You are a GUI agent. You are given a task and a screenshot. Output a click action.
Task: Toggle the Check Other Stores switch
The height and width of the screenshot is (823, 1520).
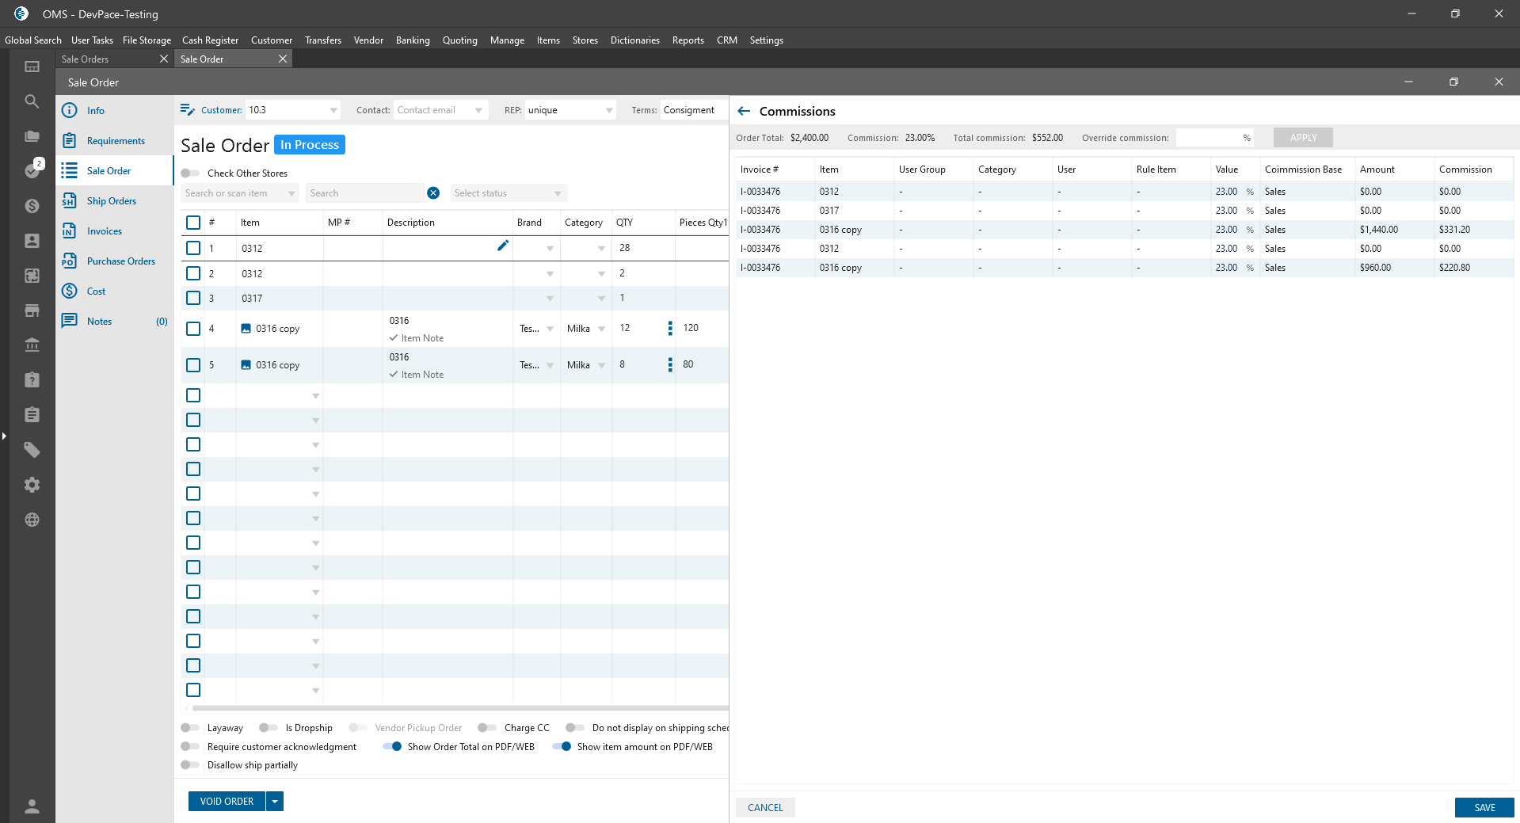[190, 173]
